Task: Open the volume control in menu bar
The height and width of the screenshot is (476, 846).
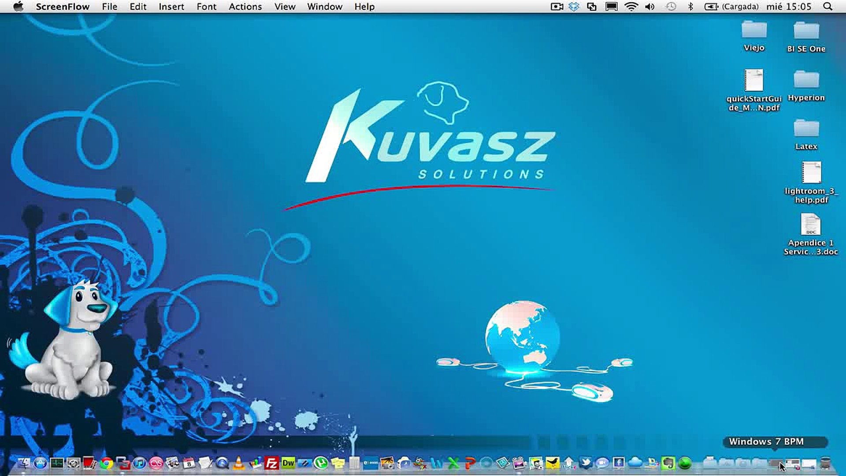Action: point(649,7)
